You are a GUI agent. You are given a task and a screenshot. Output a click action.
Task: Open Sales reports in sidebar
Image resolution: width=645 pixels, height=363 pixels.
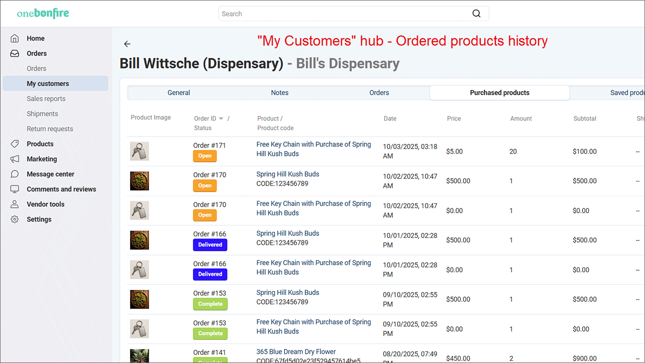click(x=46, y=99)
